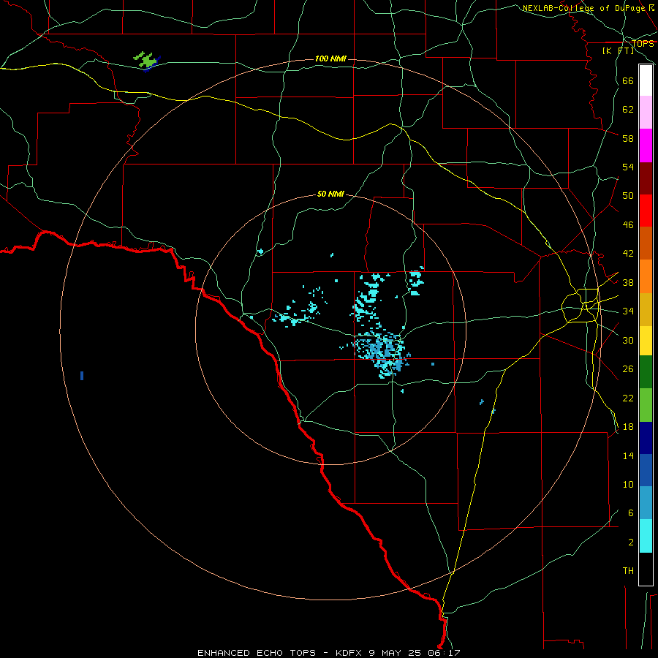The width and height of the screenshot is (658, 658).
Task: Click the "TOPS" legend title
Action: pos(643,44)
